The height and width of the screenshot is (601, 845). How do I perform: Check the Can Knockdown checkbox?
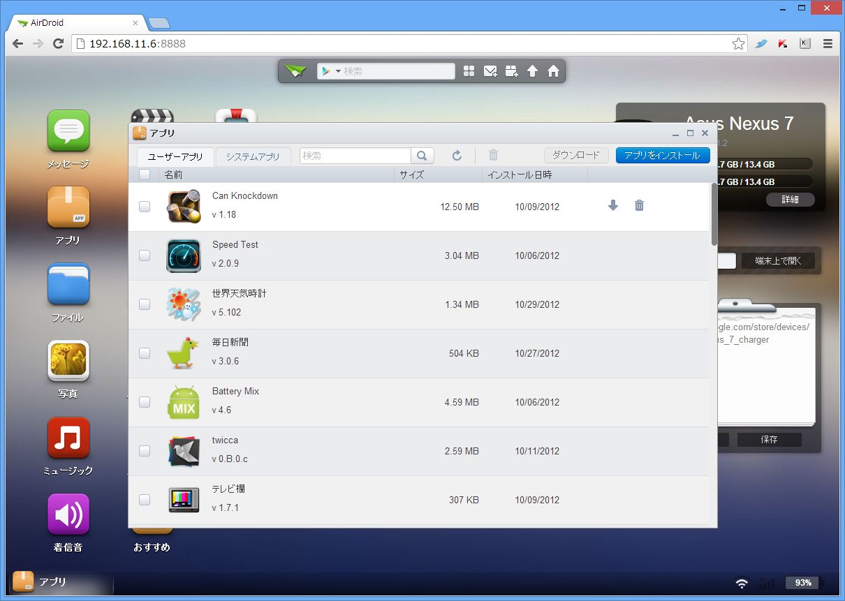[145, 207]
